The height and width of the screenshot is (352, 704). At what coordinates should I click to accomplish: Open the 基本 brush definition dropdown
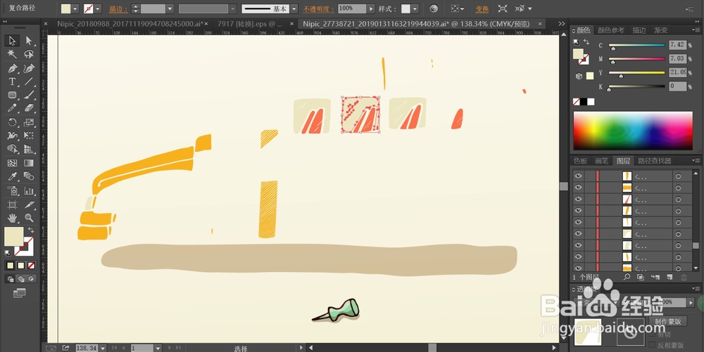click(294, 8)
